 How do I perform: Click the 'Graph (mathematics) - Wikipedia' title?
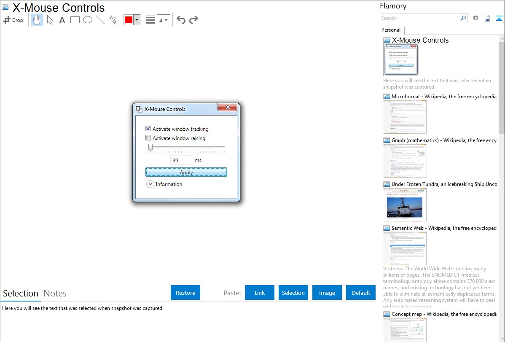[444, 140]
